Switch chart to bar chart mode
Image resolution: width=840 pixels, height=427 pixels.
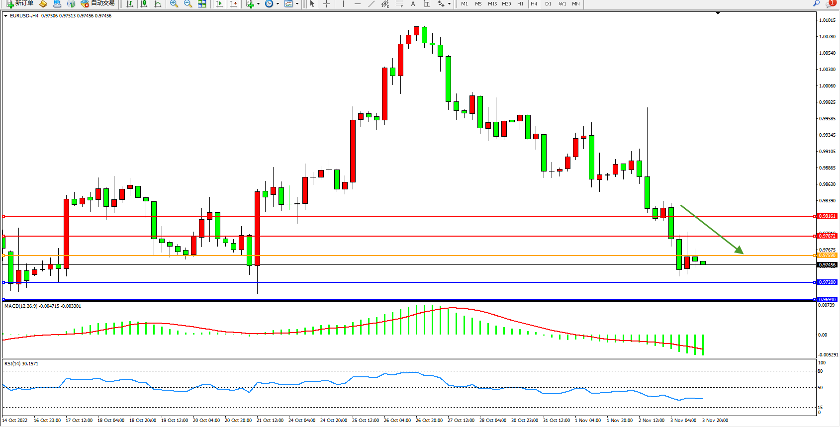click(130, 4)
